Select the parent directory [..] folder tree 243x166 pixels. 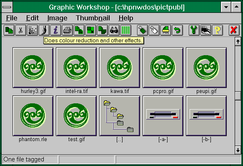(120, 116)
